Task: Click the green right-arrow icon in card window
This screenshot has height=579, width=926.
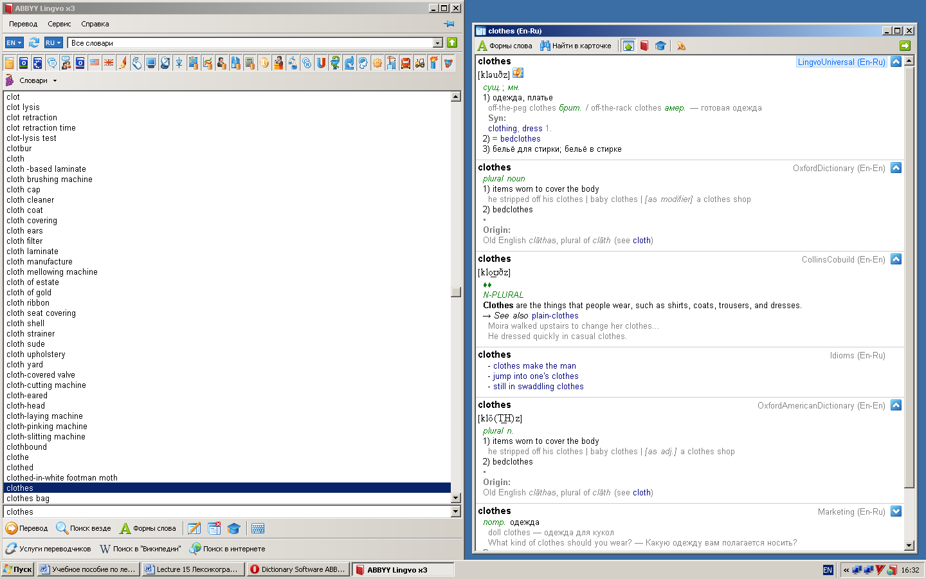Action: pos(905,46)
